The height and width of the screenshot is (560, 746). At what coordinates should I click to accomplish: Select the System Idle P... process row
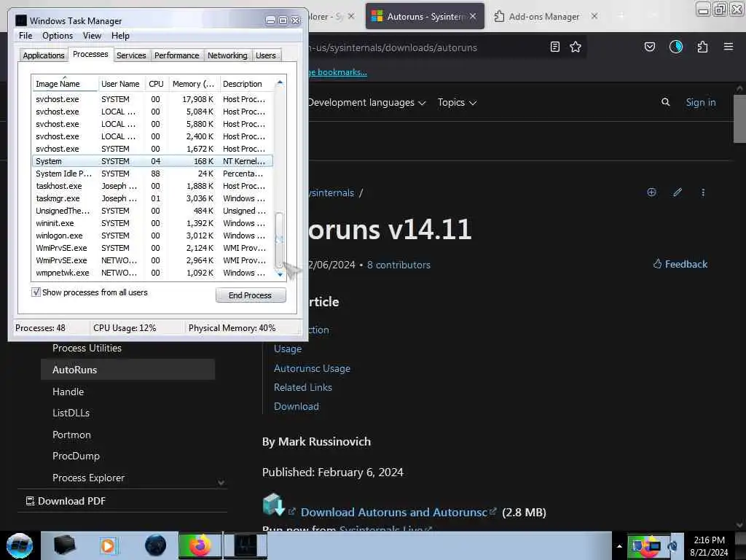[152, 174]
